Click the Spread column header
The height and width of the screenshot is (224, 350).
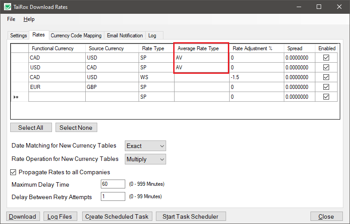[x=299, y=48]
